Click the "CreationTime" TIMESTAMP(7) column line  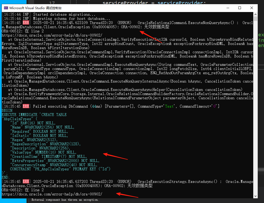click(48, 156)
